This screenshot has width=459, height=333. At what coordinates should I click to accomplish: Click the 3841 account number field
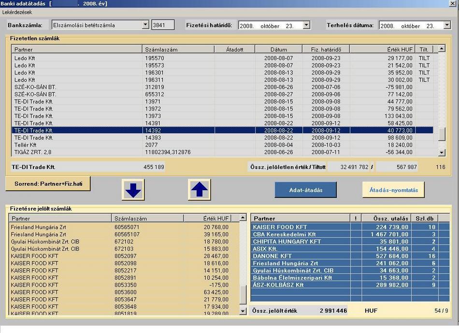point(163,25)
